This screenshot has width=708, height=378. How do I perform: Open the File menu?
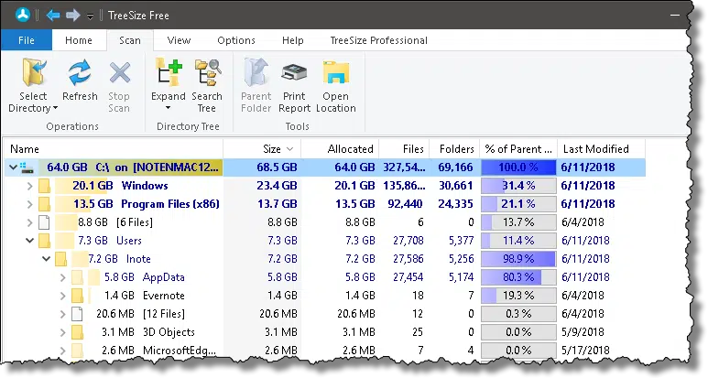click(x=27, y=40)
